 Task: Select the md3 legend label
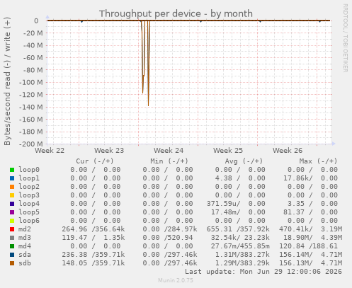(x=25, y=238)
